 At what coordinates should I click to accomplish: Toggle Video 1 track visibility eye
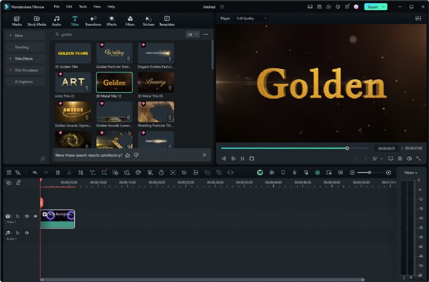click(35, 216)
